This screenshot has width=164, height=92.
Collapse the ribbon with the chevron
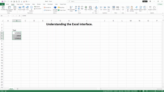pyautogui.click(x=163, y=13)
